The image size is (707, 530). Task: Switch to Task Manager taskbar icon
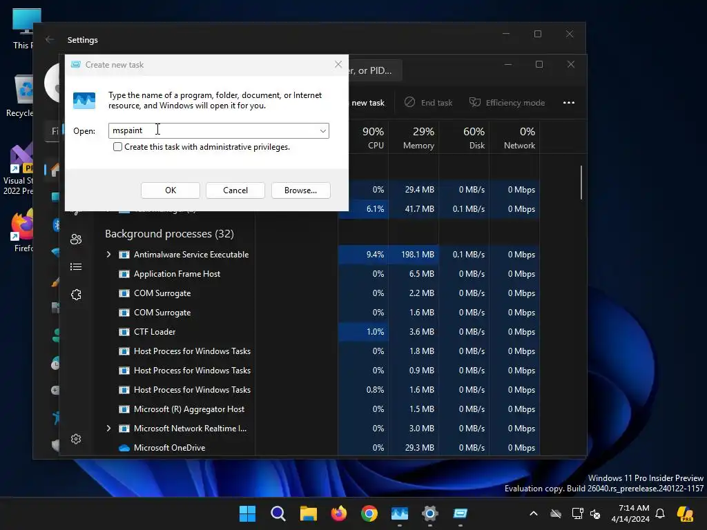coord(400,513)
